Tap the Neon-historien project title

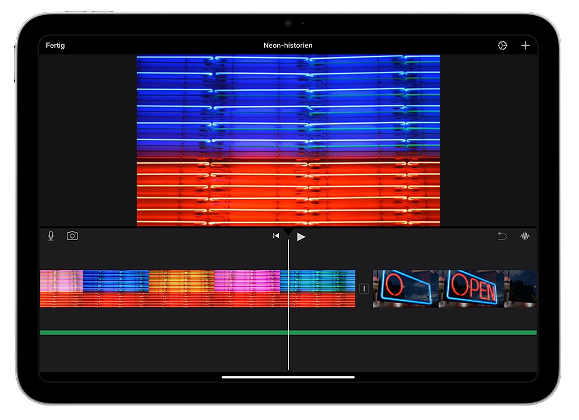point(288,45)
